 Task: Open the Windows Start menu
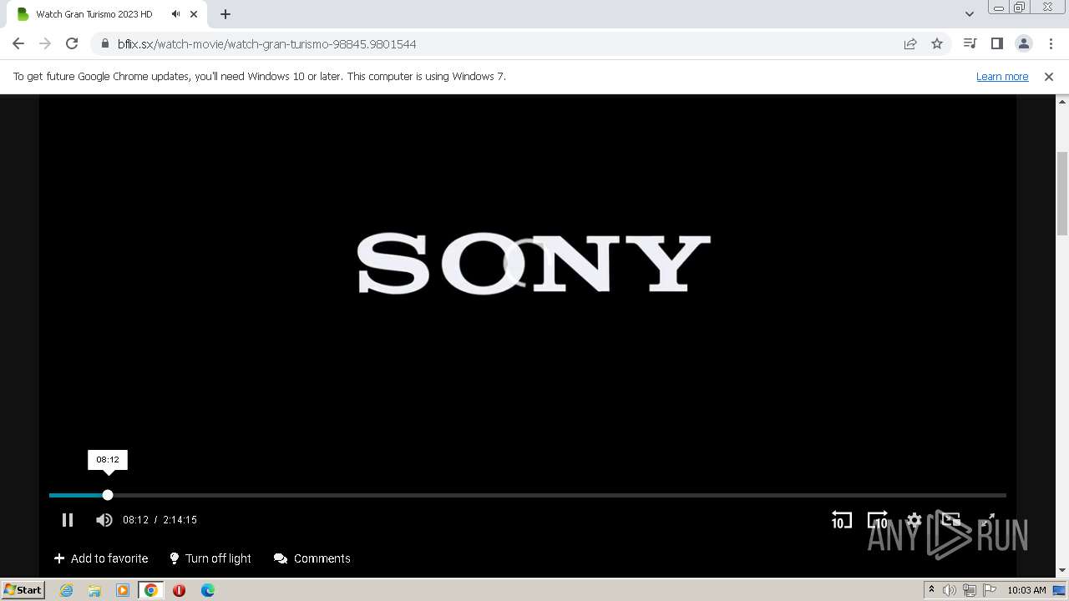tap(23, 589)
